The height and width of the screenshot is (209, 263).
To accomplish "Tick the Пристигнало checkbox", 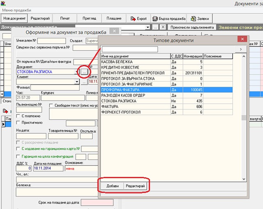I will point(18,123).
